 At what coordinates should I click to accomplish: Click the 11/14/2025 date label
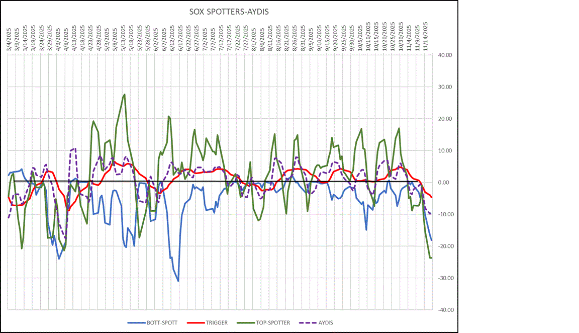pyautogui.click(x=425, y=37)
